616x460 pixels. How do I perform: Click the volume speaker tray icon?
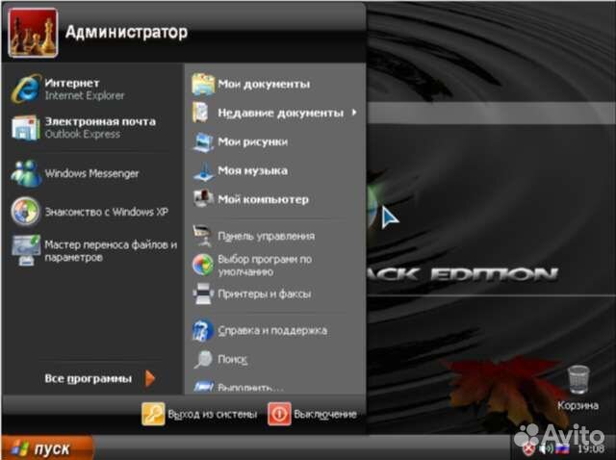pos(546,448)
